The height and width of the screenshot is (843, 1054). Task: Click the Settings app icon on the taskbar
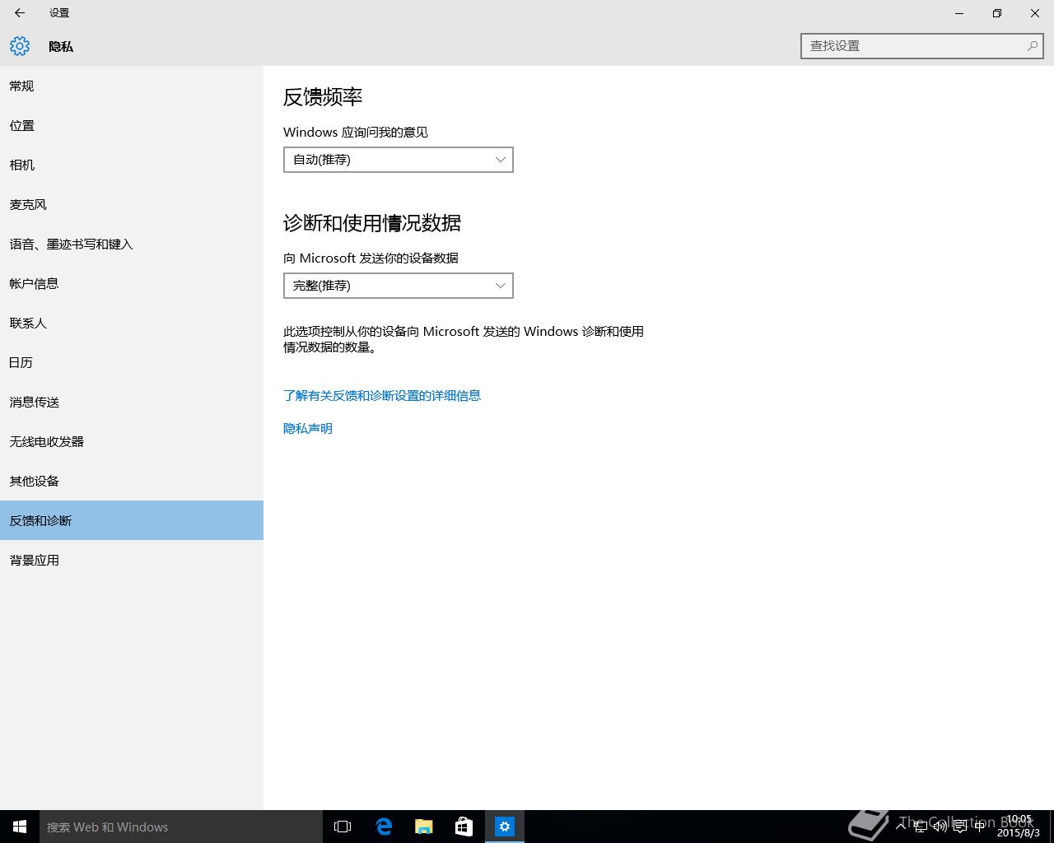coord(505,827)
